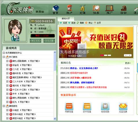Viewport: 138px width, 122px height.
Task: Click the red X icon beside 填大坑
Action: (x=11, y=86)
